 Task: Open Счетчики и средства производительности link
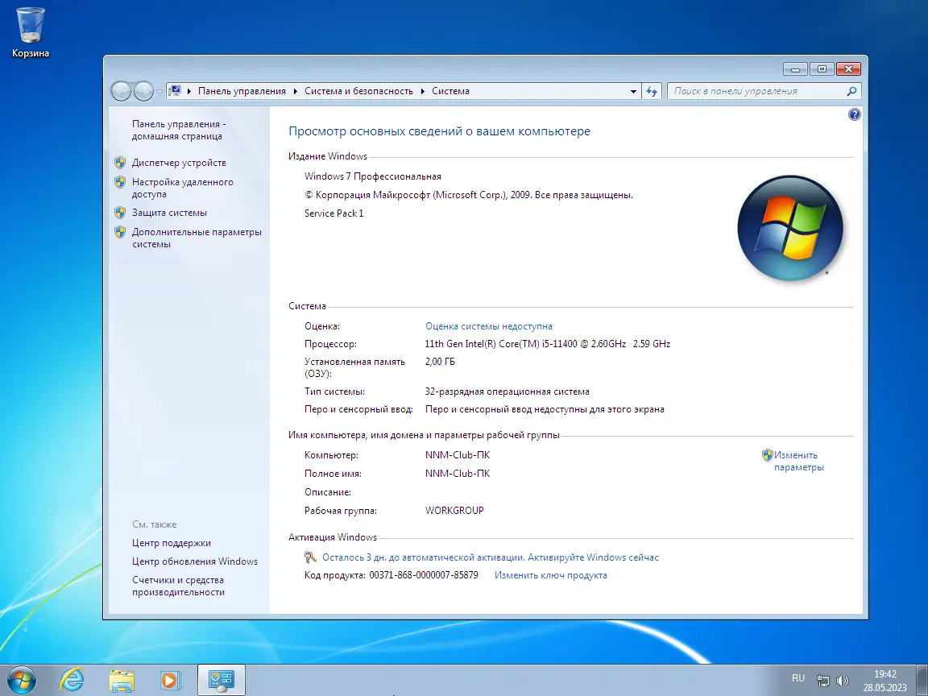point(178,586)
